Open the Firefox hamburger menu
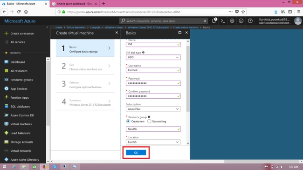This screenshot has width=303, height=170. (298, 12)
